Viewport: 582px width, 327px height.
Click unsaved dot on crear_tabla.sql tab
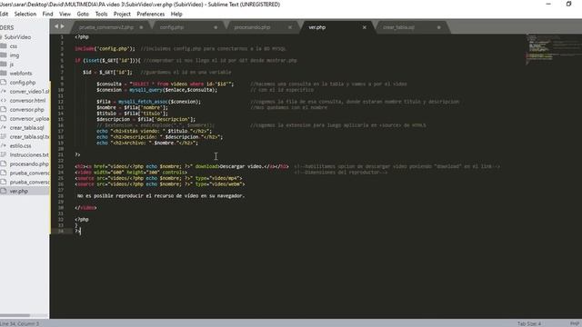point(438,27)
